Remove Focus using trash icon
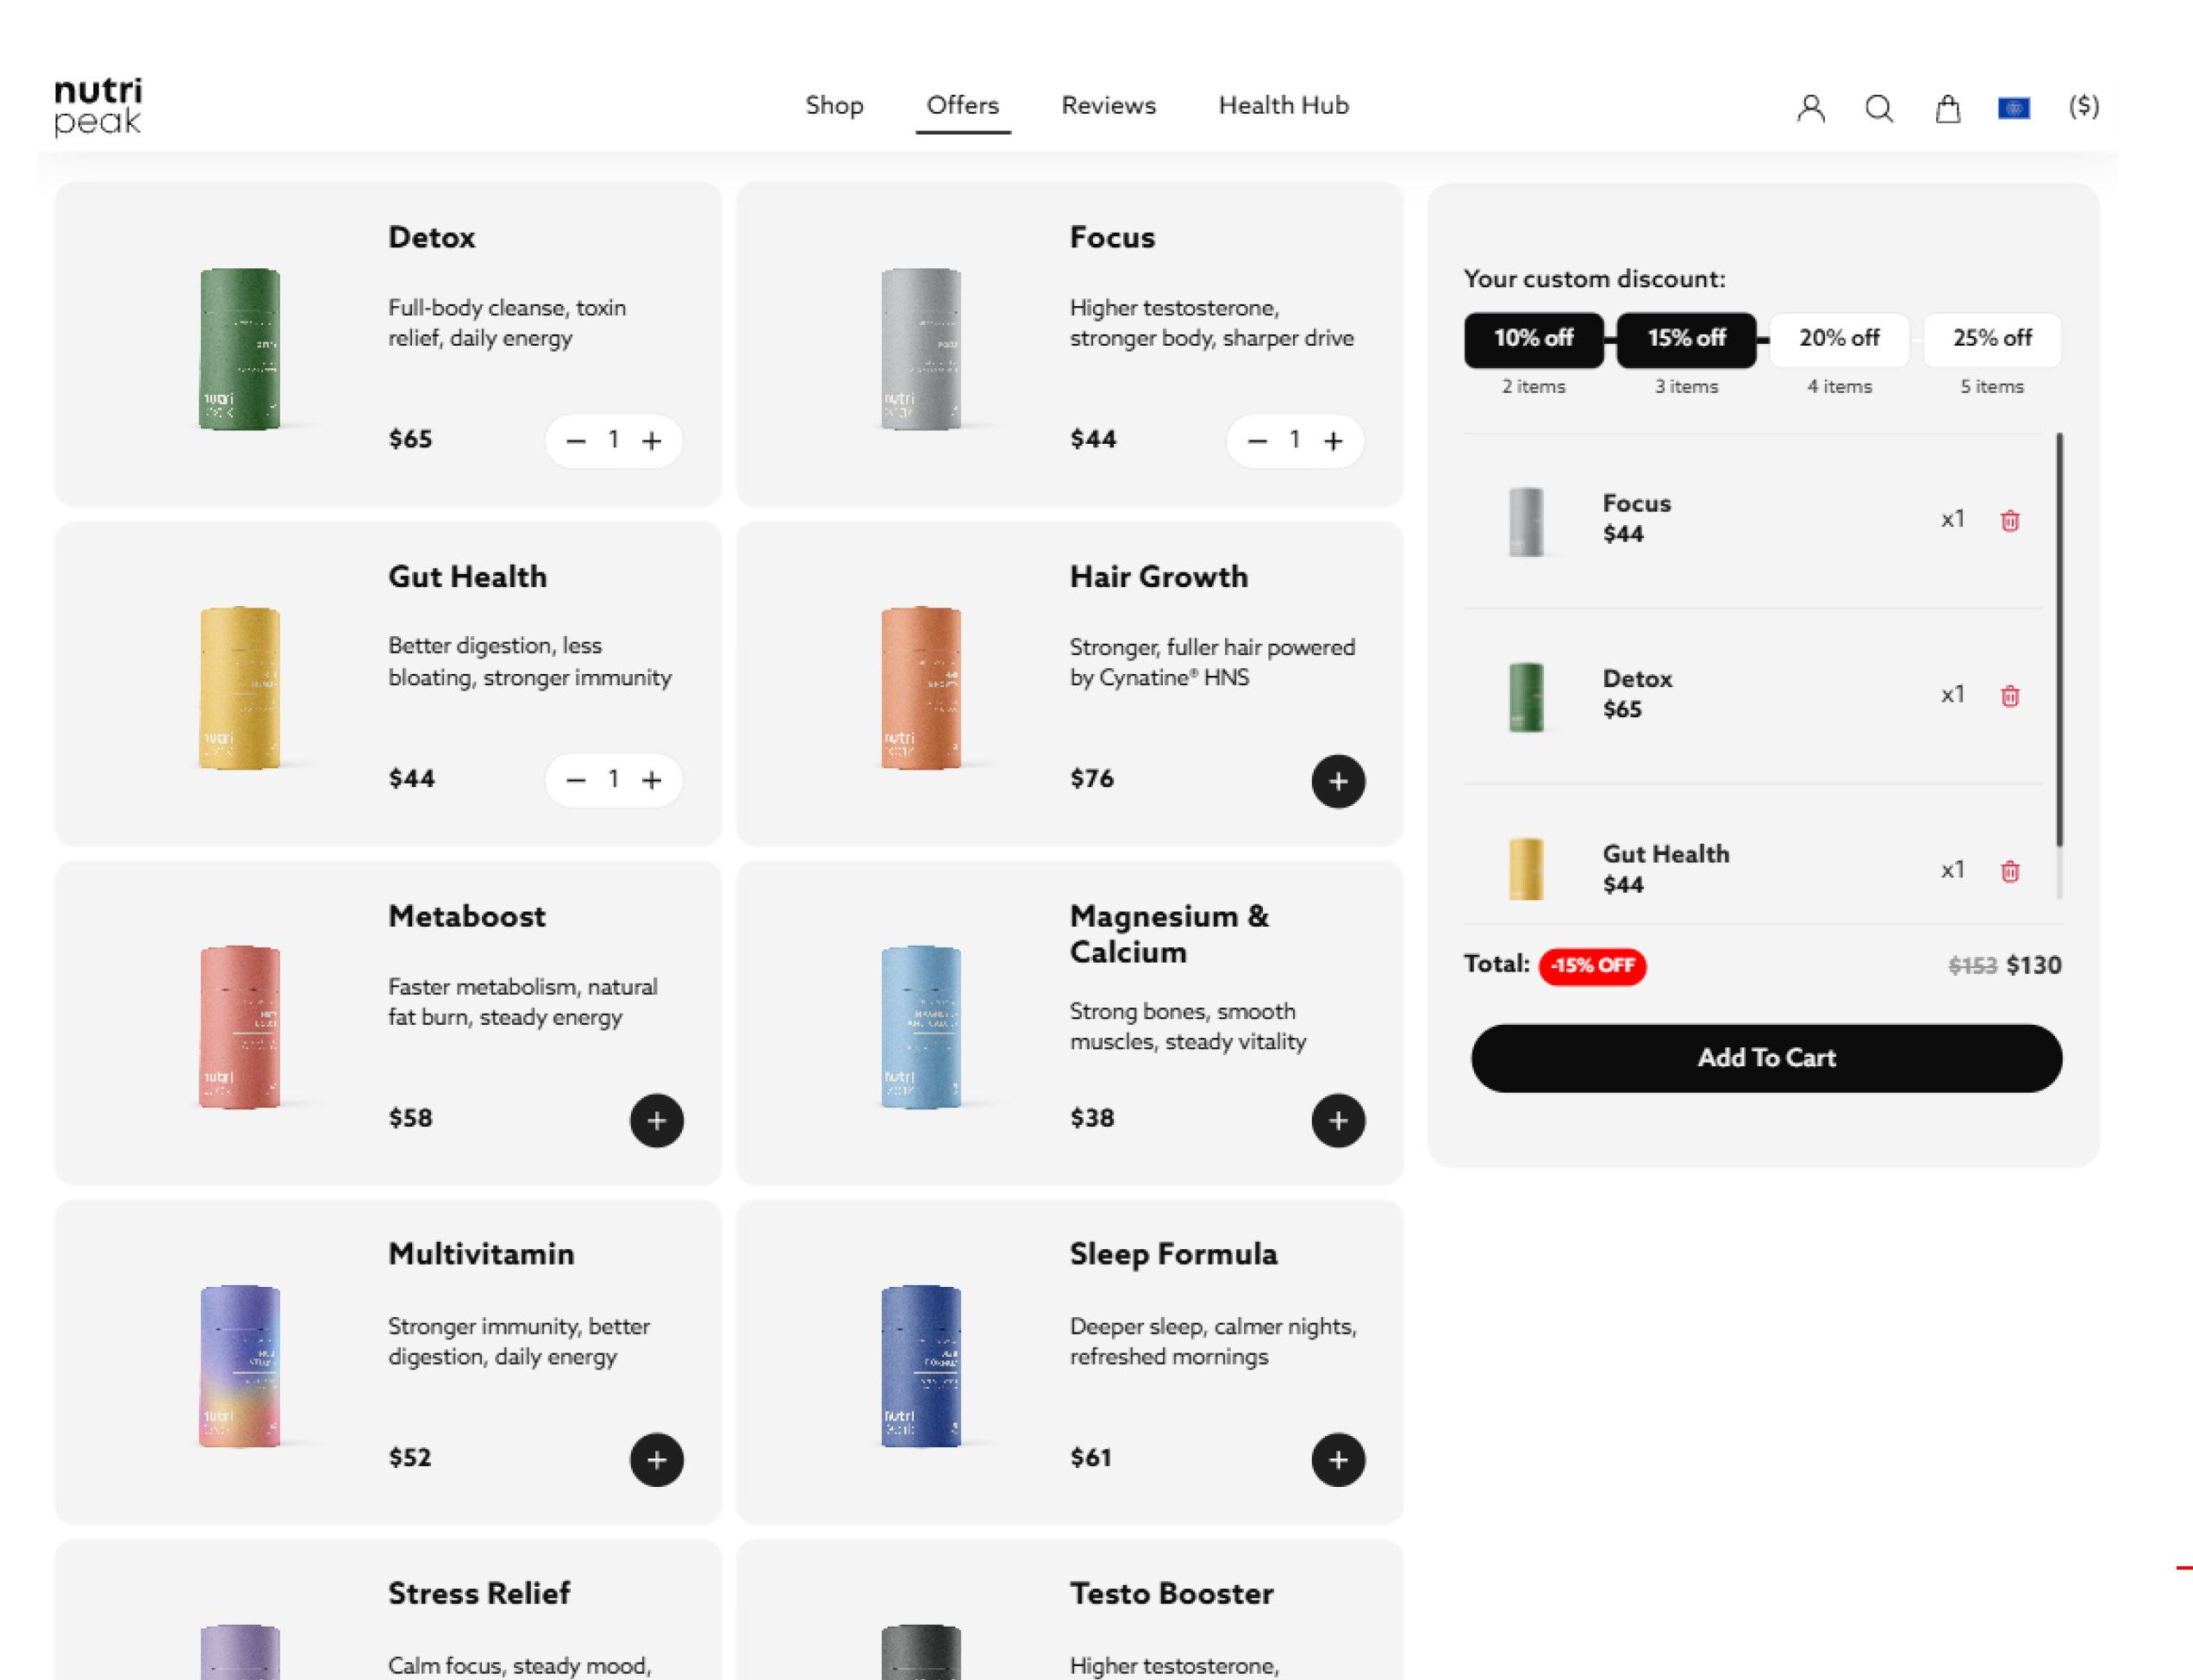Viewport: 2193px width, 1680px height. pyautogui.click(x=2009, y=520)
